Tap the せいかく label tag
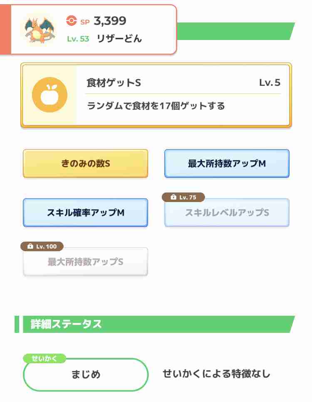312x402 pixels. coord(44,358)
